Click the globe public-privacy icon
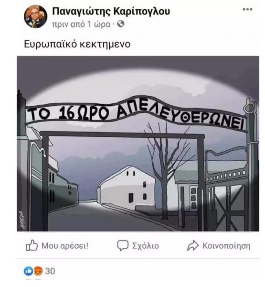The width and height of the screenshot is (265, 287). (x=121, y=24)
